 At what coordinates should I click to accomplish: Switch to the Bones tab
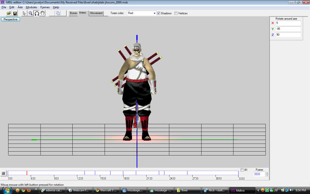point(74,13)
